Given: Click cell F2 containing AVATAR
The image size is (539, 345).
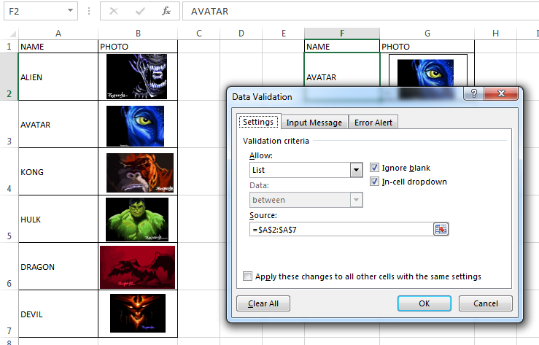Looking at the screenshot, I should (342, 70).
